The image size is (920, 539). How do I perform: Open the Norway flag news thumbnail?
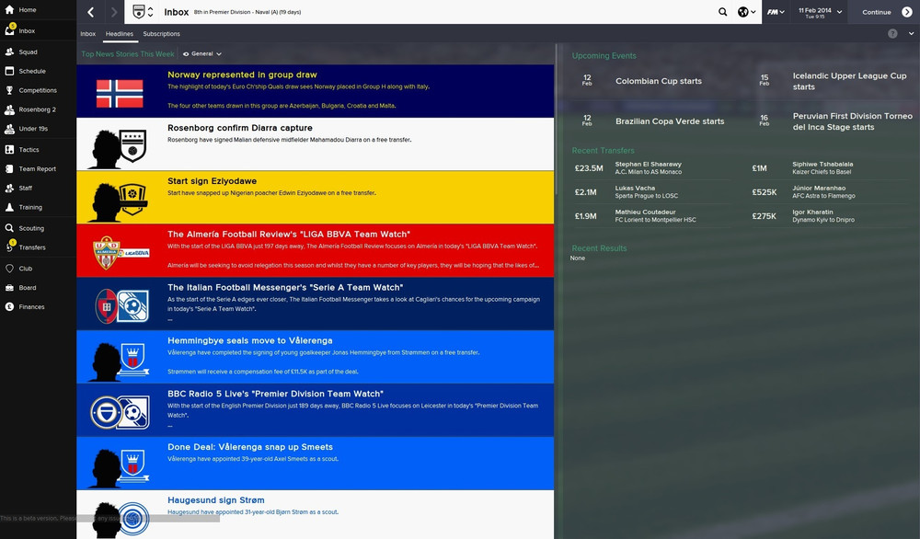(x=120, y=94)
